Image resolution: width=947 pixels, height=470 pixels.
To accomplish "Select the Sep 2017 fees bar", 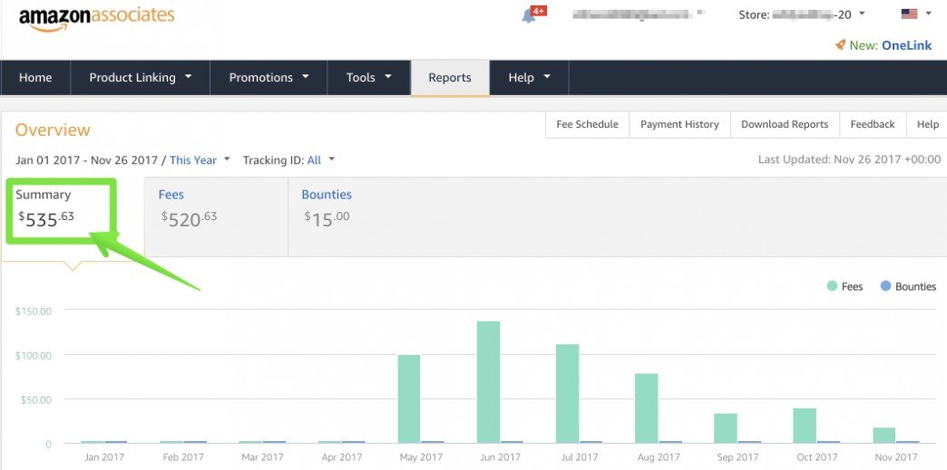I will (x=726, y=428).
